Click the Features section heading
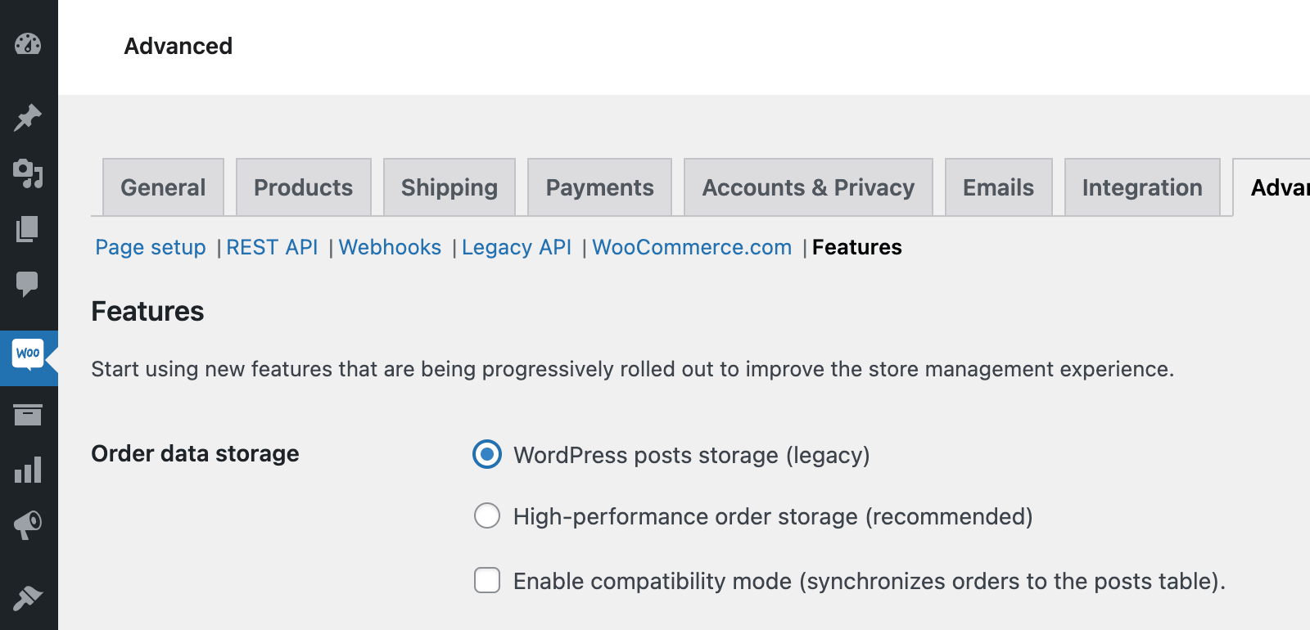The width and height of the screenshot is (1310, 630). click(147, 311)
